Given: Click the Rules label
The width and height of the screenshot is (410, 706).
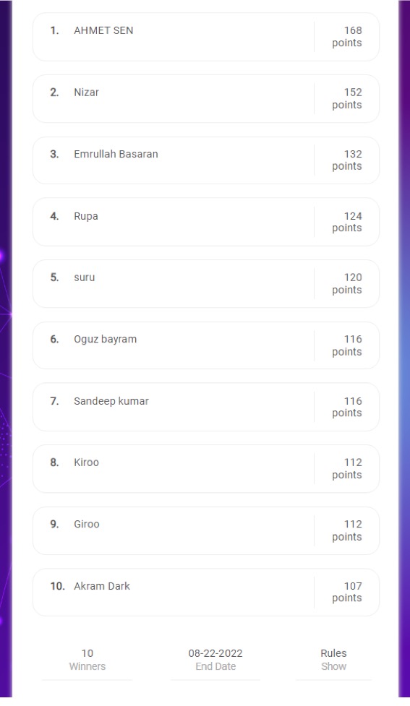Looking at the screenshot, I should pyautogui.click(x=334, y=653).
